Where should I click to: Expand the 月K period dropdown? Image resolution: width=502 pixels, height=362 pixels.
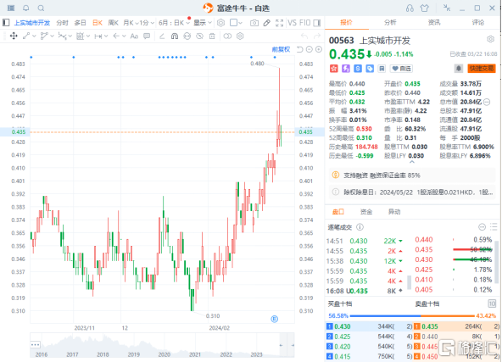coord(131,23)
